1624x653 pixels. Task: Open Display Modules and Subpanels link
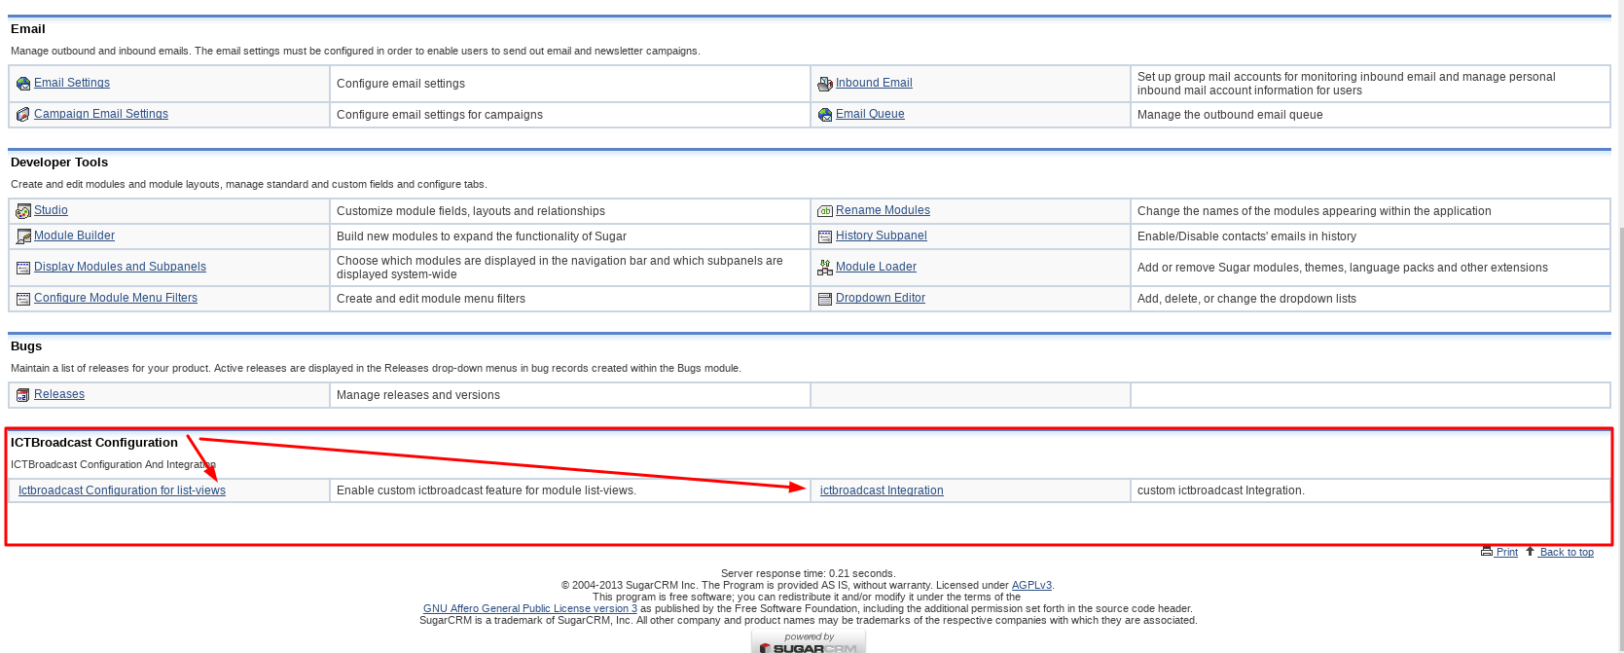[x=120, y=267]
